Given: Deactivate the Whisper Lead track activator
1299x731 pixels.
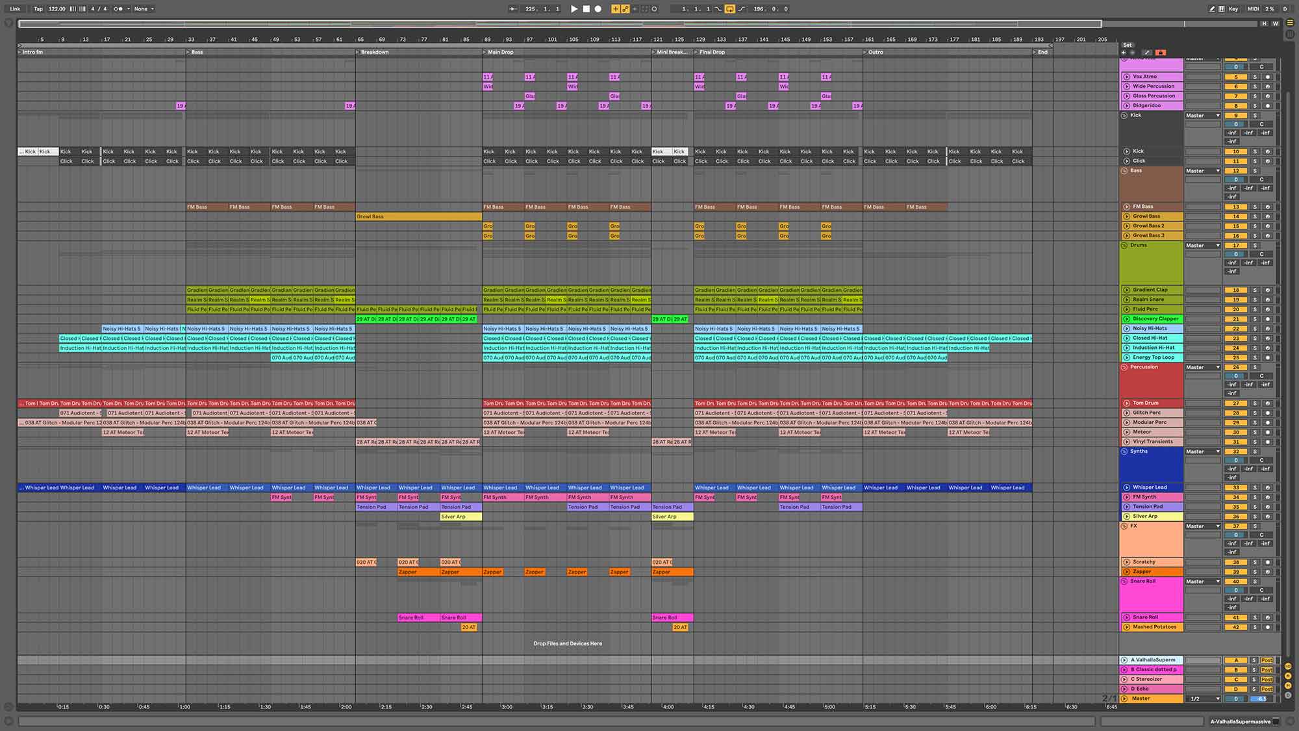Looking at the screenshot, I should point(1236,487).
